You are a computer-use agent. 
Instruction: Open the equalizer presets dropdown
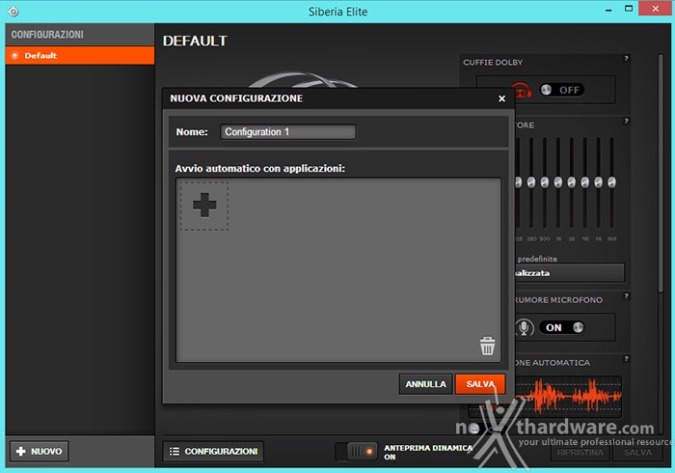570,272
